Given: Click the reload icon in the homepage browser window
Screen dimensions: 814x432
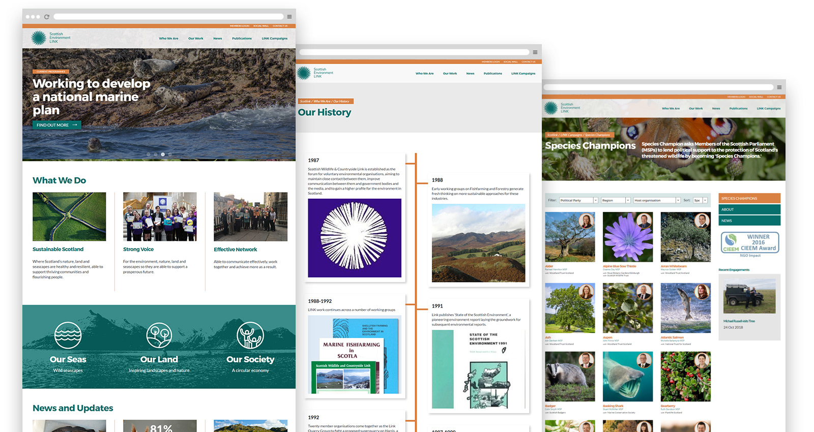Looking at the screenshot, I should tap(46, 17).
